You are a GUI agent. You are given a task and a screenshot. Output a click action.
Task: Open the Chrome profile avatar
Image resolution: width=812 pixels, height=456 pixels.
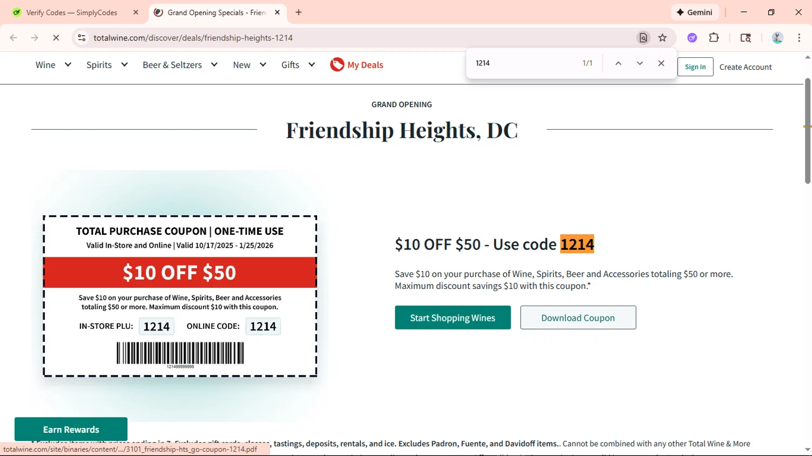click(x=777, y=38)
